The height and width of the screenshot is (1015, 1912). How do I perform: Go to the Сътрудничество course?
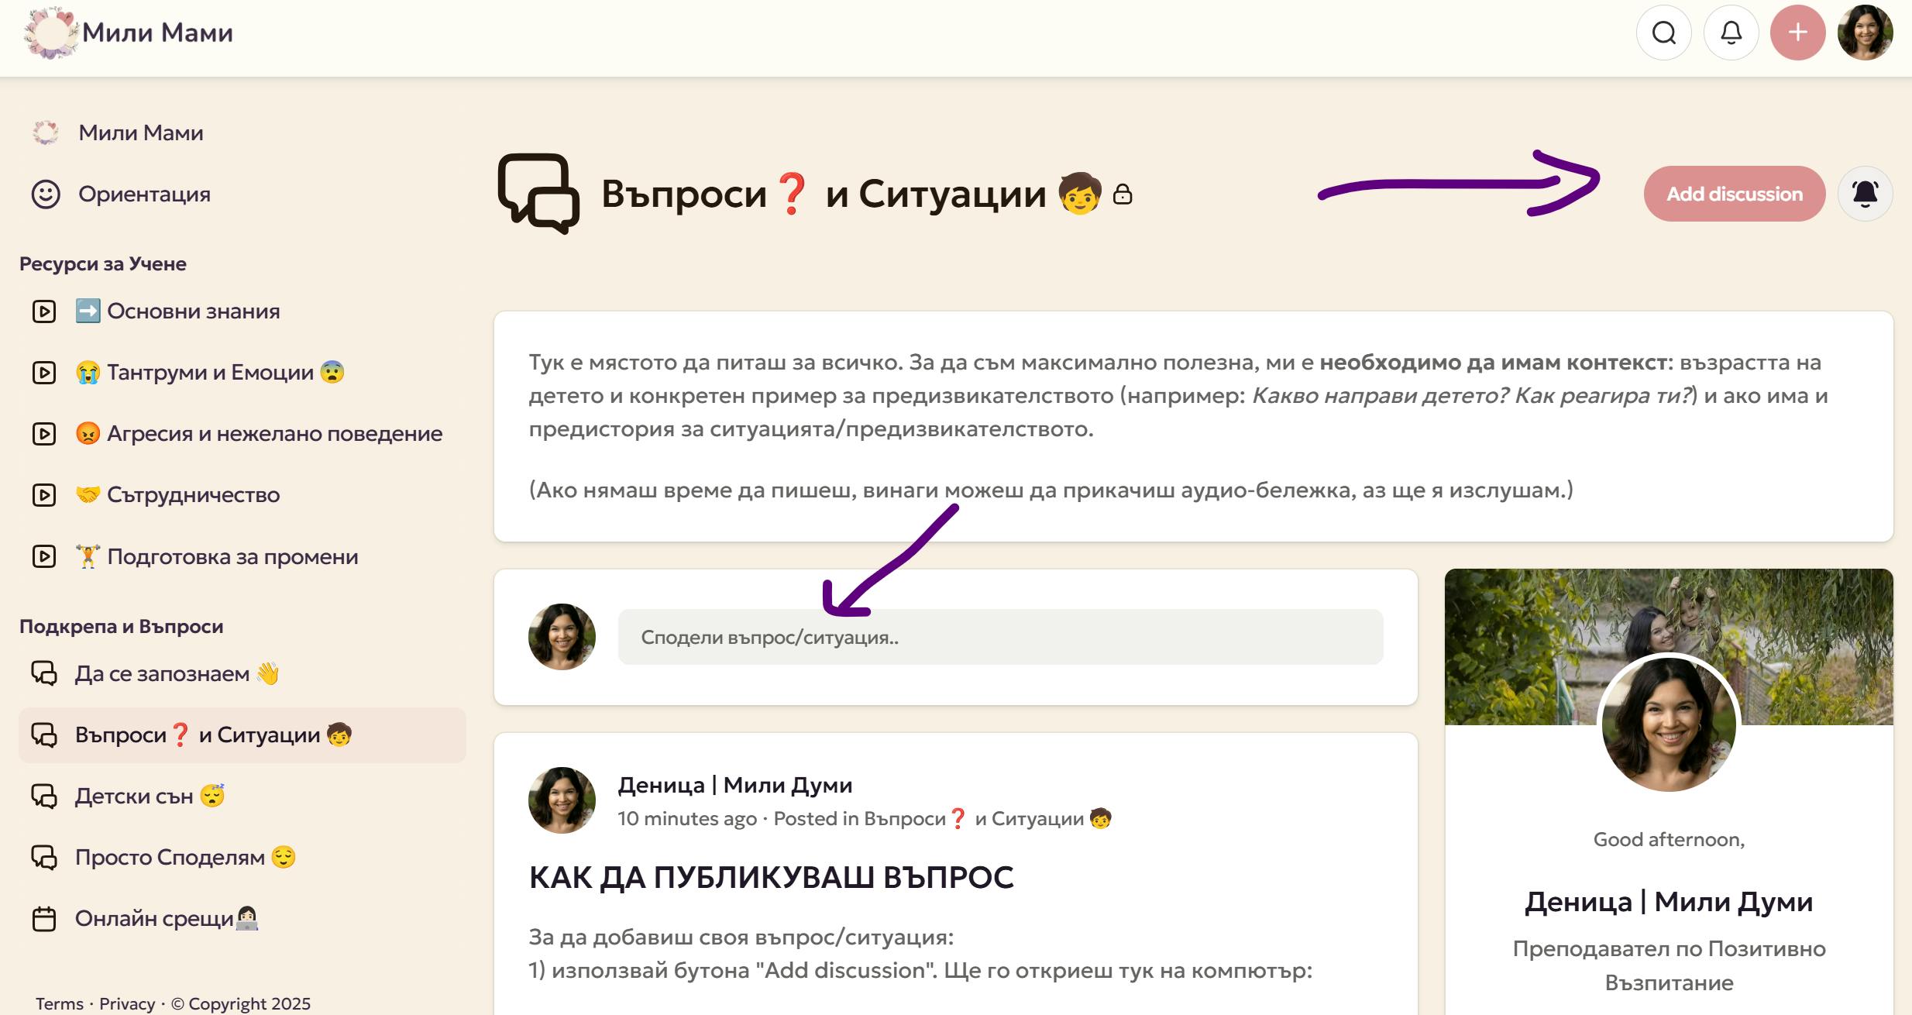[x=193, y=495]
